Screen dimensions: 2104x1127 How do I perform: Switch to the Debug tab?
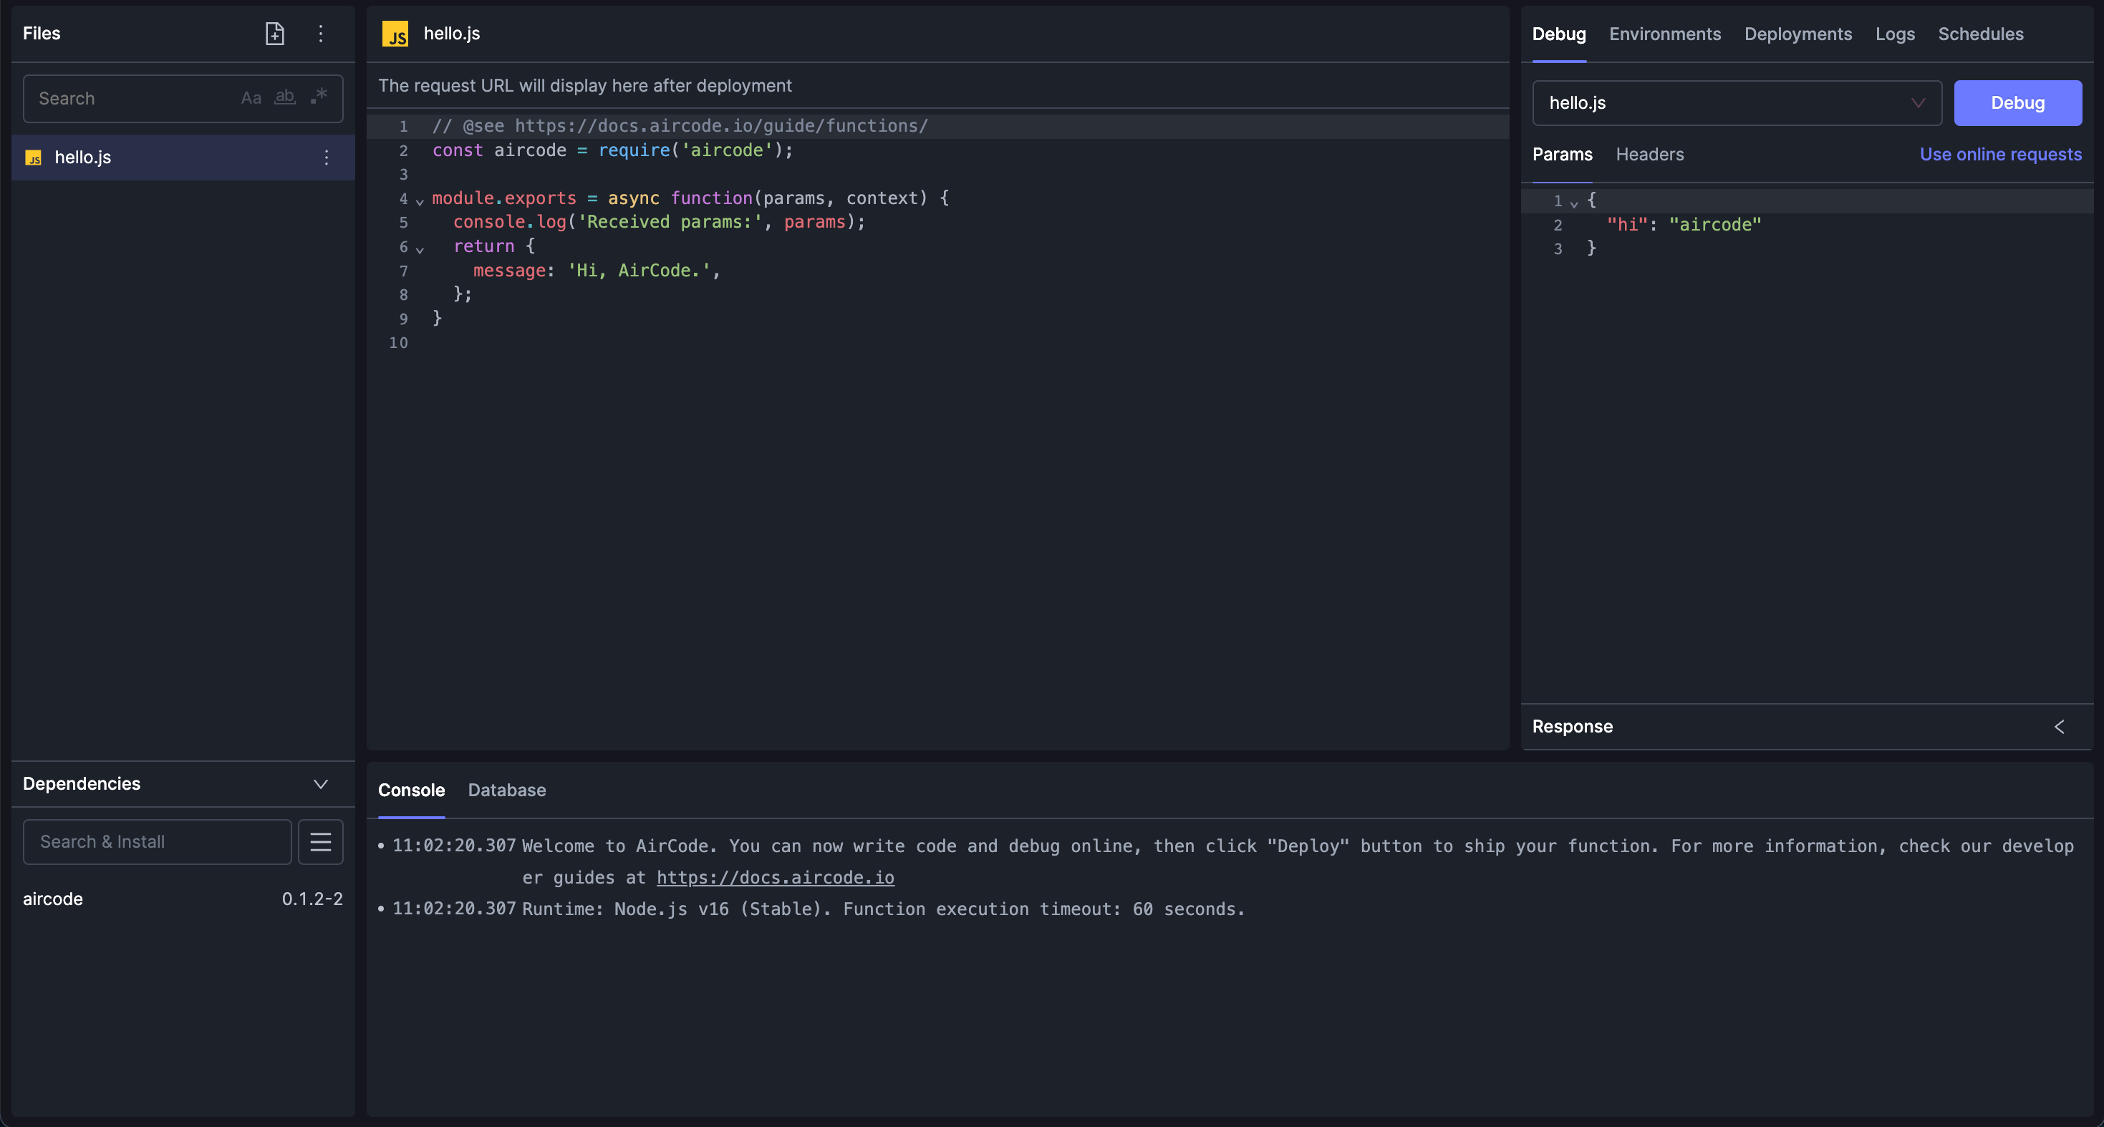pos(1558,34)
